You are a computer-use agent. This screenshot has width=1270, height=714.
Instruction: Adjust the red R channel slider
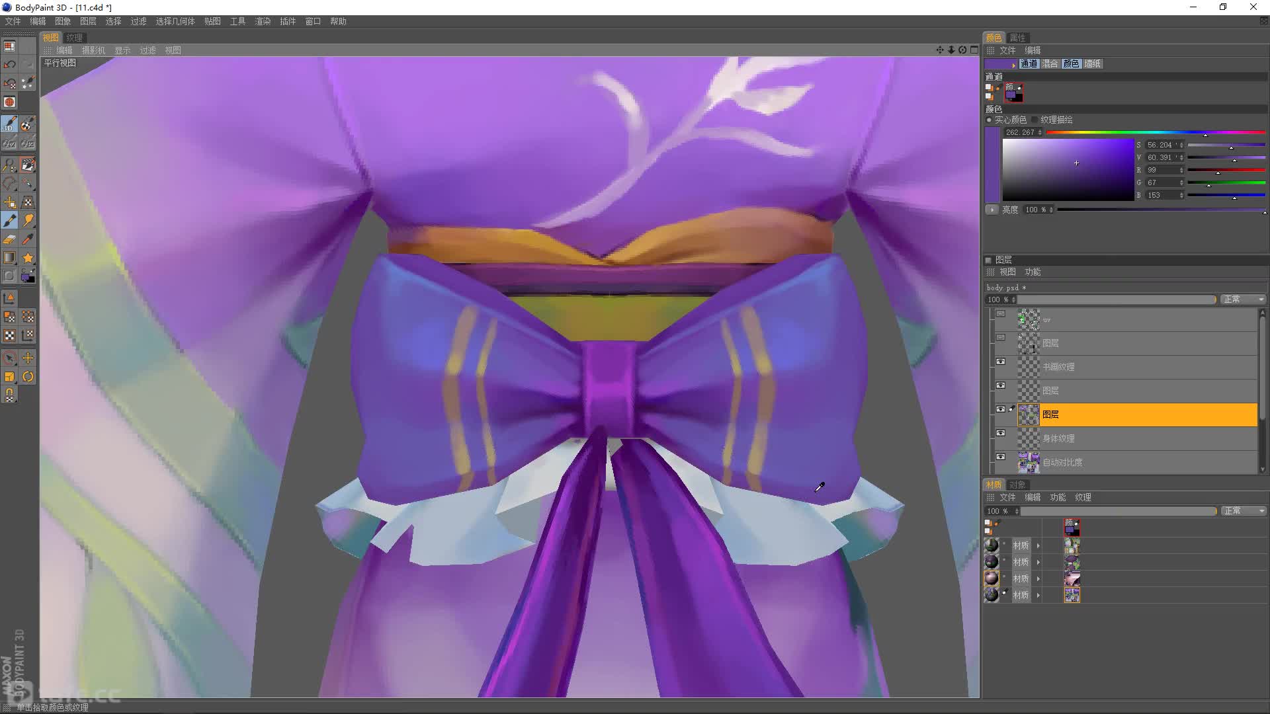1226,170
